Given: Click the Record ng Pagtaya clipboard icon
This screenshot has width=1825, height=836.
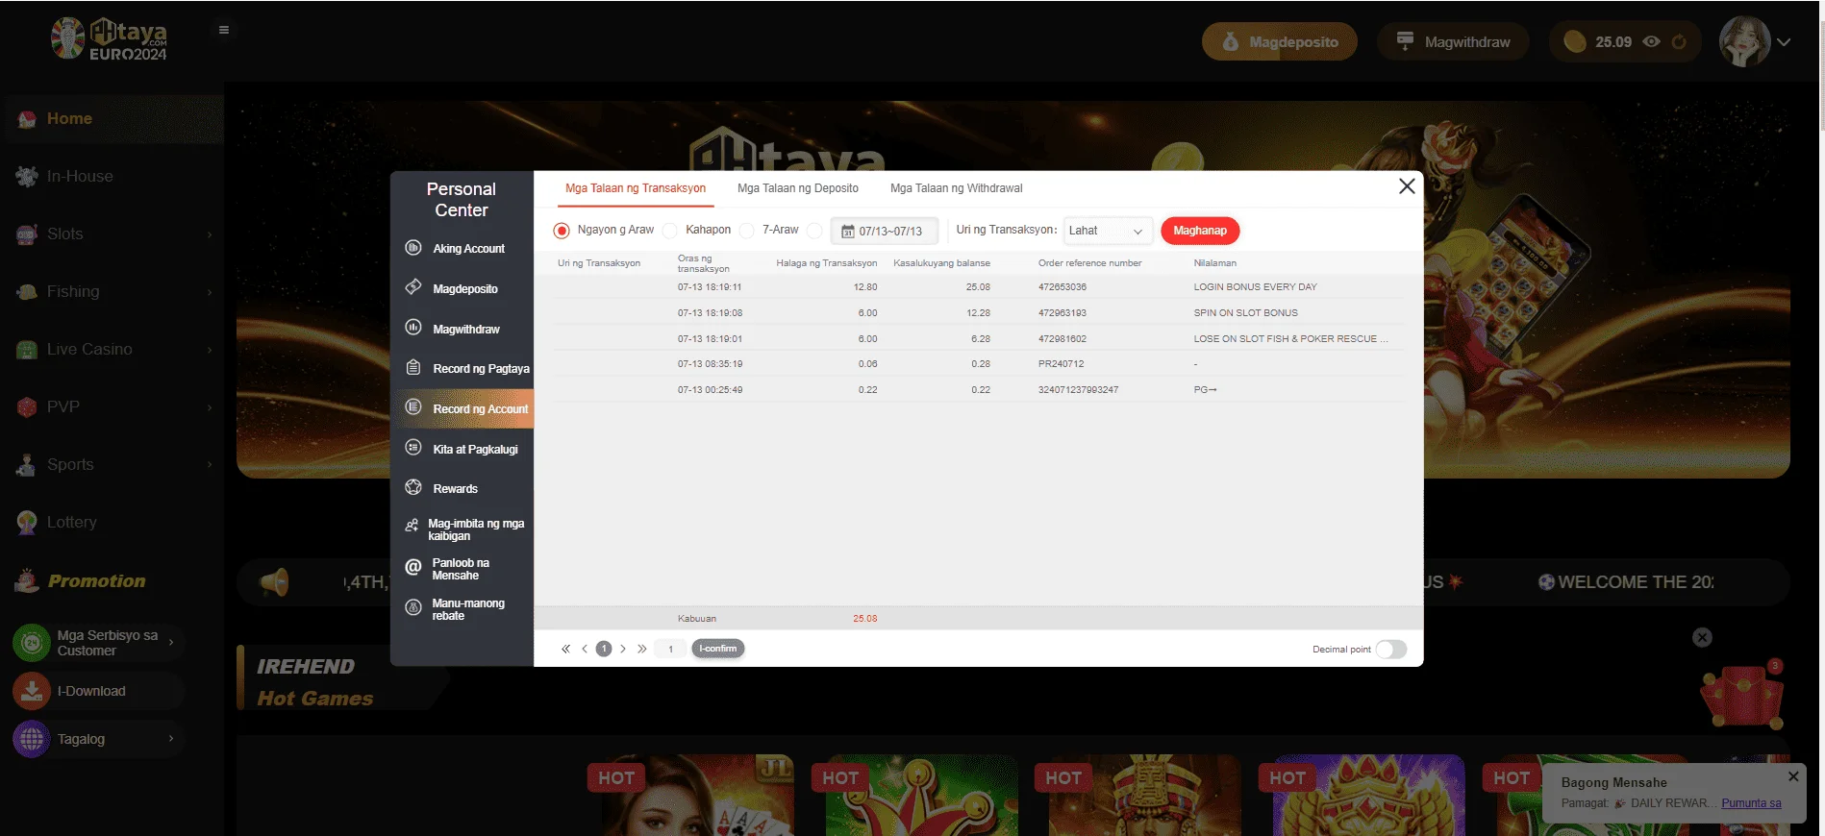Looking at the screenshot, I should (x=413, y=368).
